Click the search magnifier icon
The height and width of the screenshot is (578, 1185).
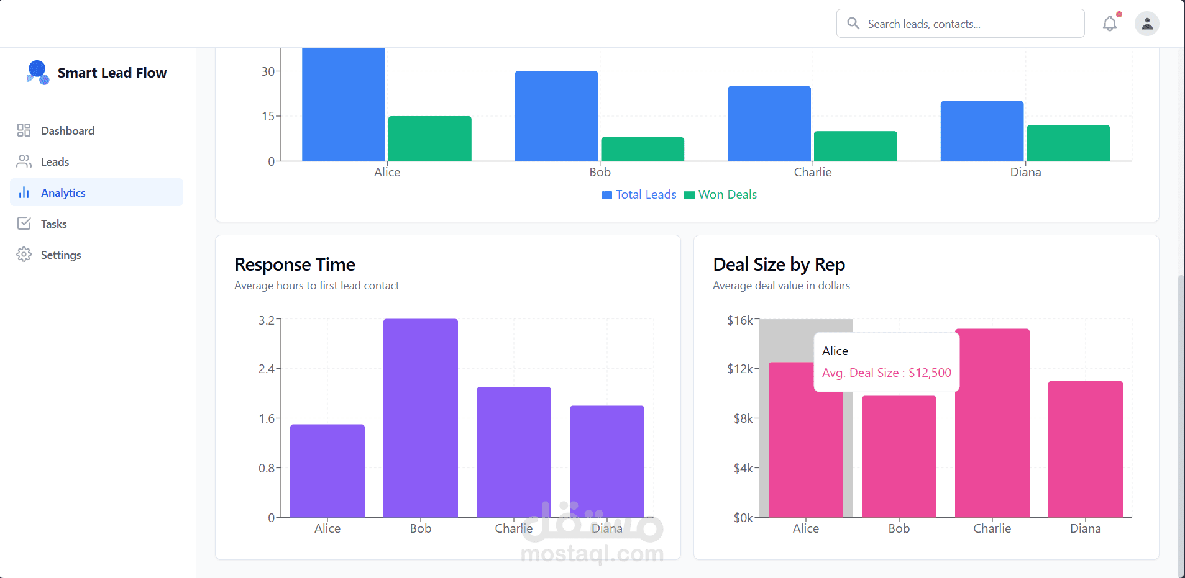(x=854, y=24)
